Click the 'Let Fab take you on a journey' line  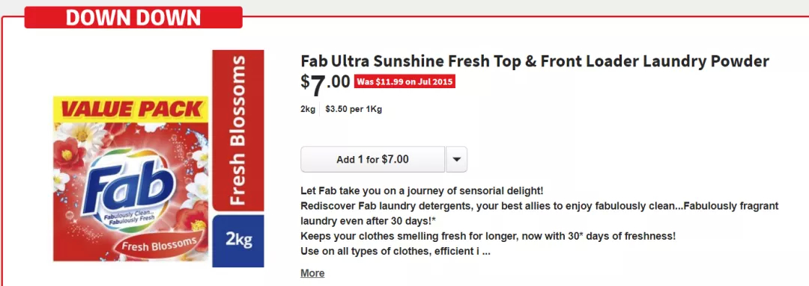pyautogui.click(x=422, y=191)
